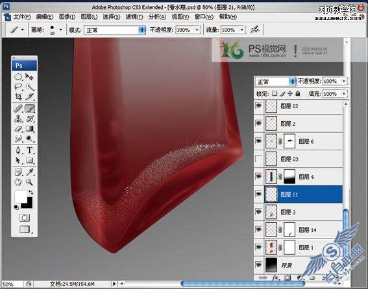This screenshot has height=289, width=368.
Task: Select the Hand tool
Action: click(18, 182)
